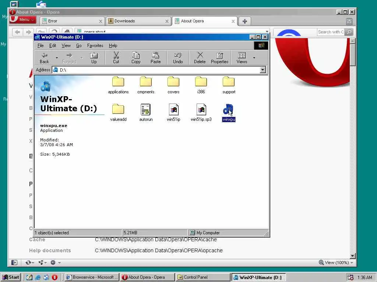Open the red Opera Menu button

pos(23,20)
